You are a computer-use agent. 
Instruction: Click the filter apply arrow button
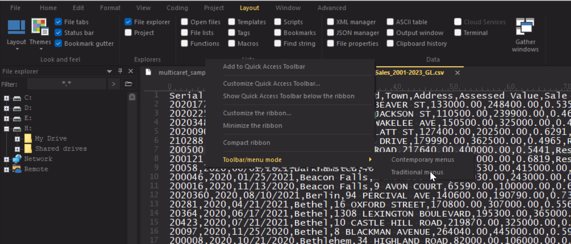(x=113, y=84)
